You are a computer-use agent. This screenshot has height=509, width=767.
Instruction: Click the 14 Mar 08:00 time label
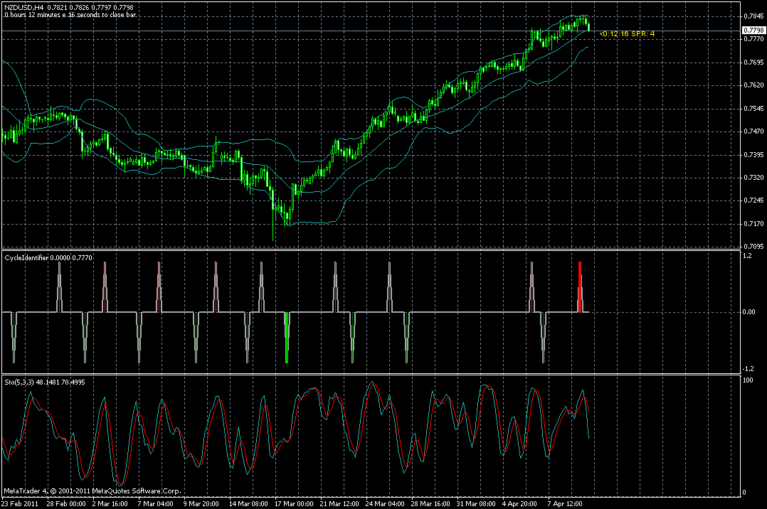pyautogui.click(x=248, y=503)
